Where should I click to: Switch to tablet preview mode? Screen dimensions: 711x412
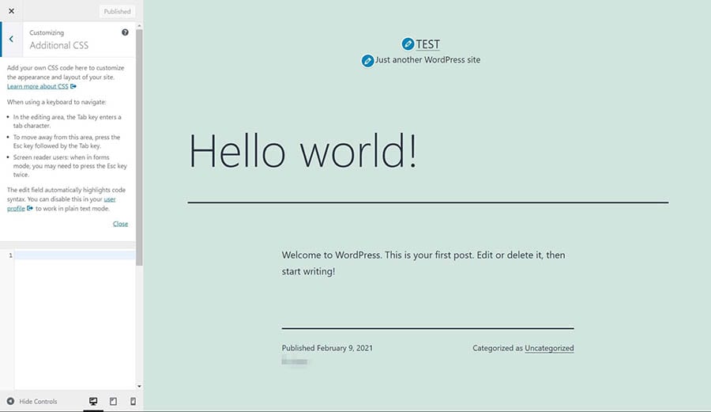click(113, 401)
